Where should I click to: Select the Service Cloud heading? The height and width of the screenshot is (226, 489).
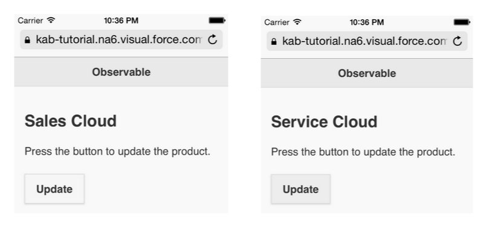tap(325, 121)
